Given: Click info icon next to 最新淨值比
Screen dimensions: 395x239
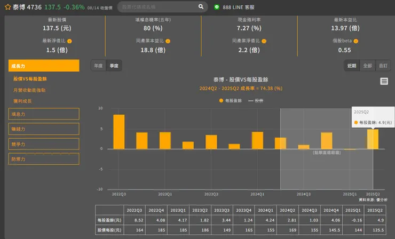Looking at the screenshot, I should click(69, 41).
